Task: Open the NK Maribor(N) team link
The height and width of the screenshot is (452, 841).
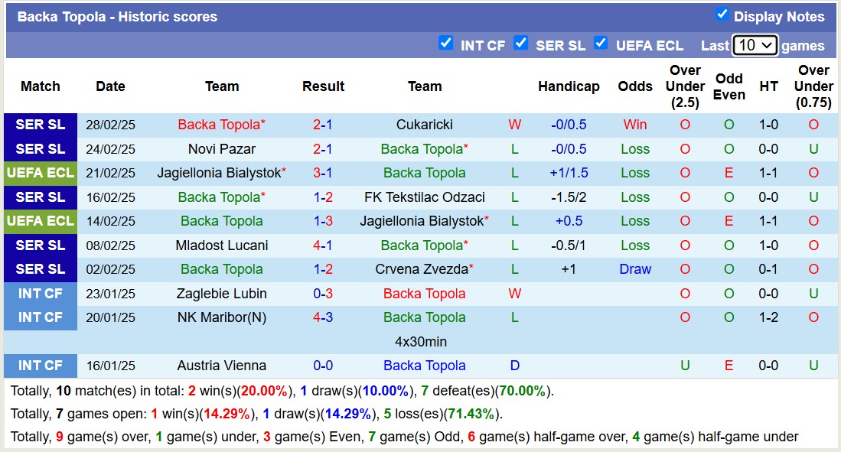Action: pyautogui.click(x=222, y=317)
